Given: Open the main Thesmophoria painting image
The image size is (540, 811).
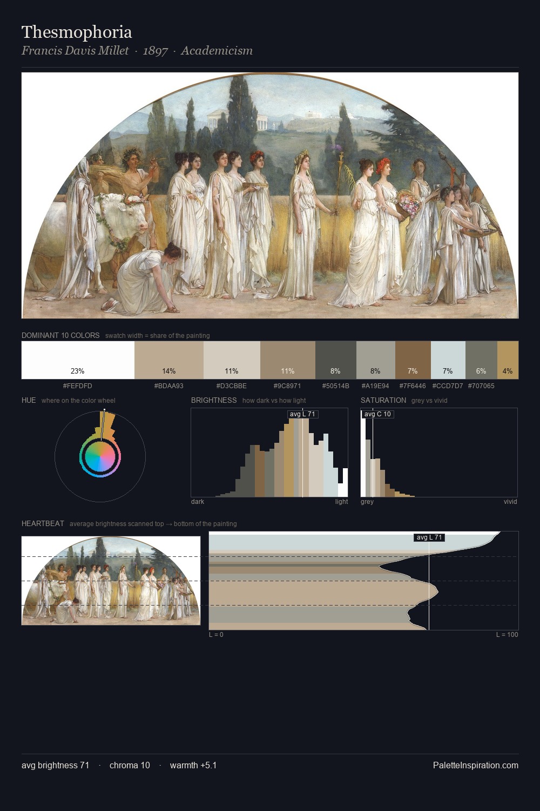Looking at the screenshot, I should coord(270,196).
